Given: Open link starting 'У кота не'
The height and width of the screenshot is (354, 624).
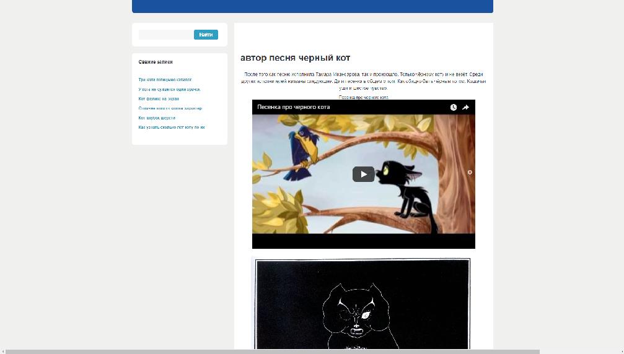Looking at the screenshot, I should point(169,89).
